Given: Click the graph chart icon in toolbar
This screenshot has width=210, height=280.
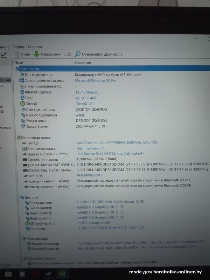Looking at the screenshot, I should [x=4, y=55].
